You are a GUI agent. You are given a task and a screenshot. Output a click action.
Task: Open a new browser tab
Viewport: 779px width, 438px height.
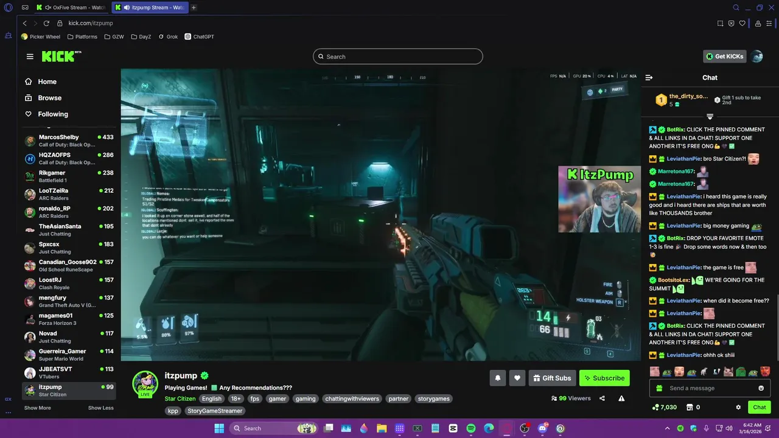[194, 7]
